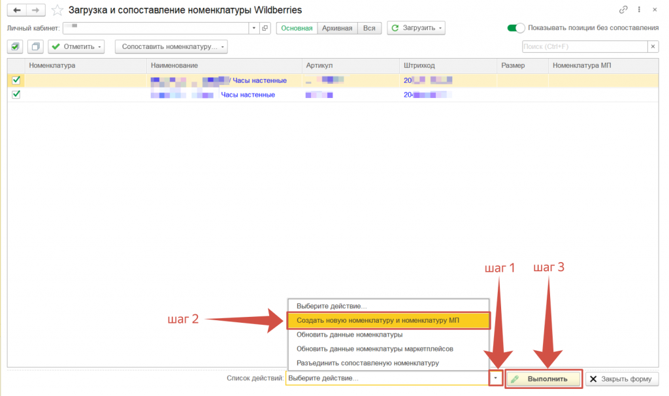Click the check all rows icon
The image size is (669, 396).
coord(16,46)
